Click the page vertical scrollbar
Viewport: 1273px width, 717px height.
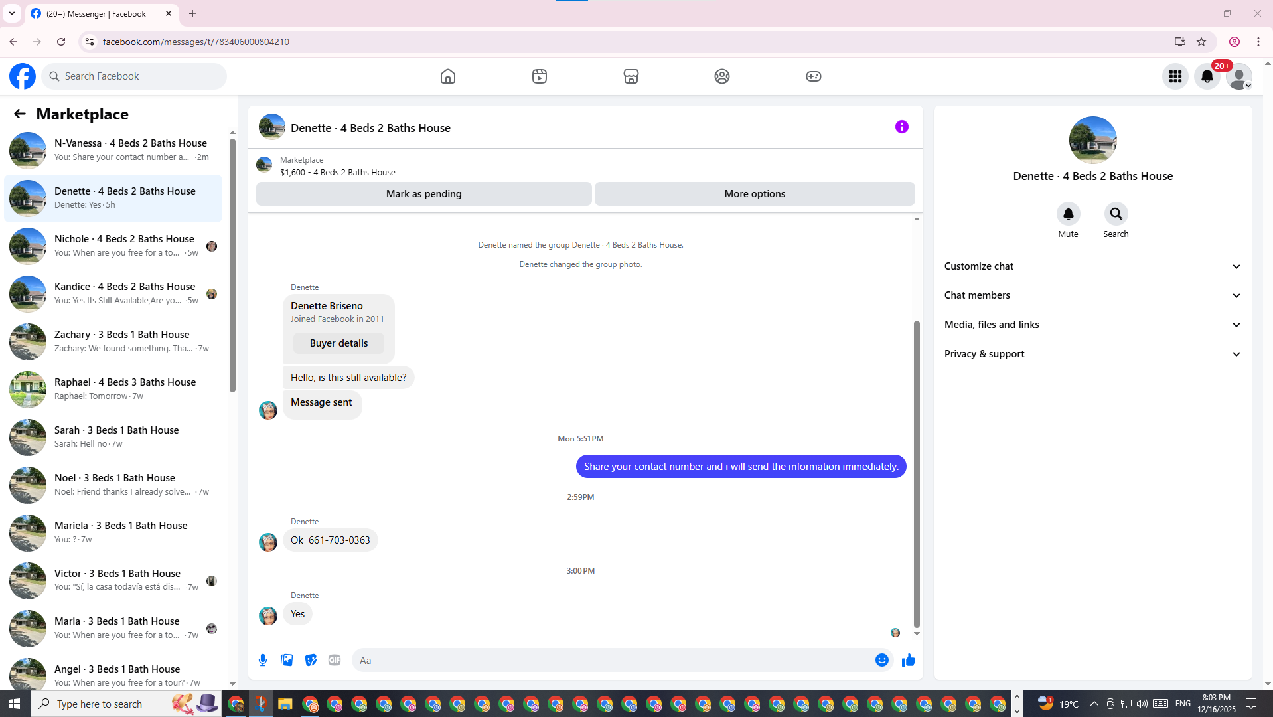[x=1268, y=374]
